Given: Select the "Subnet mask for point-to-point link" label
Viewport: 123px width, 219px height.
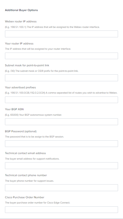Looking at the screenshot, I should [27, 65].
